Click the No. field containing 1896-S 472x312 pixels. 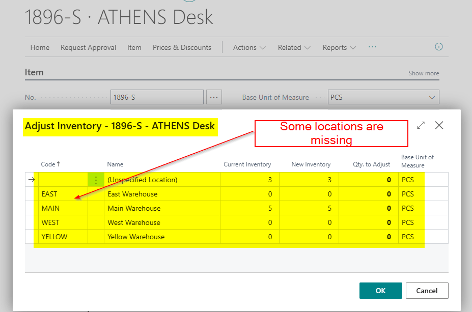156,97
